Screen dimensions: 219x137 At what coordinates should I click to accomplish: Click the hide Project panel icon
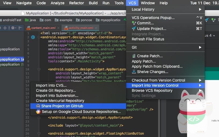(x=20, y=28)
